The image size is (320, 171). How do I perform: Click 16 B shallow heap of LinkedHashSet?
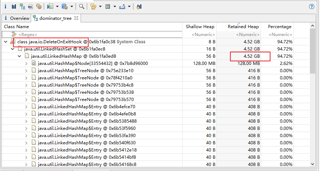[210, 49]
